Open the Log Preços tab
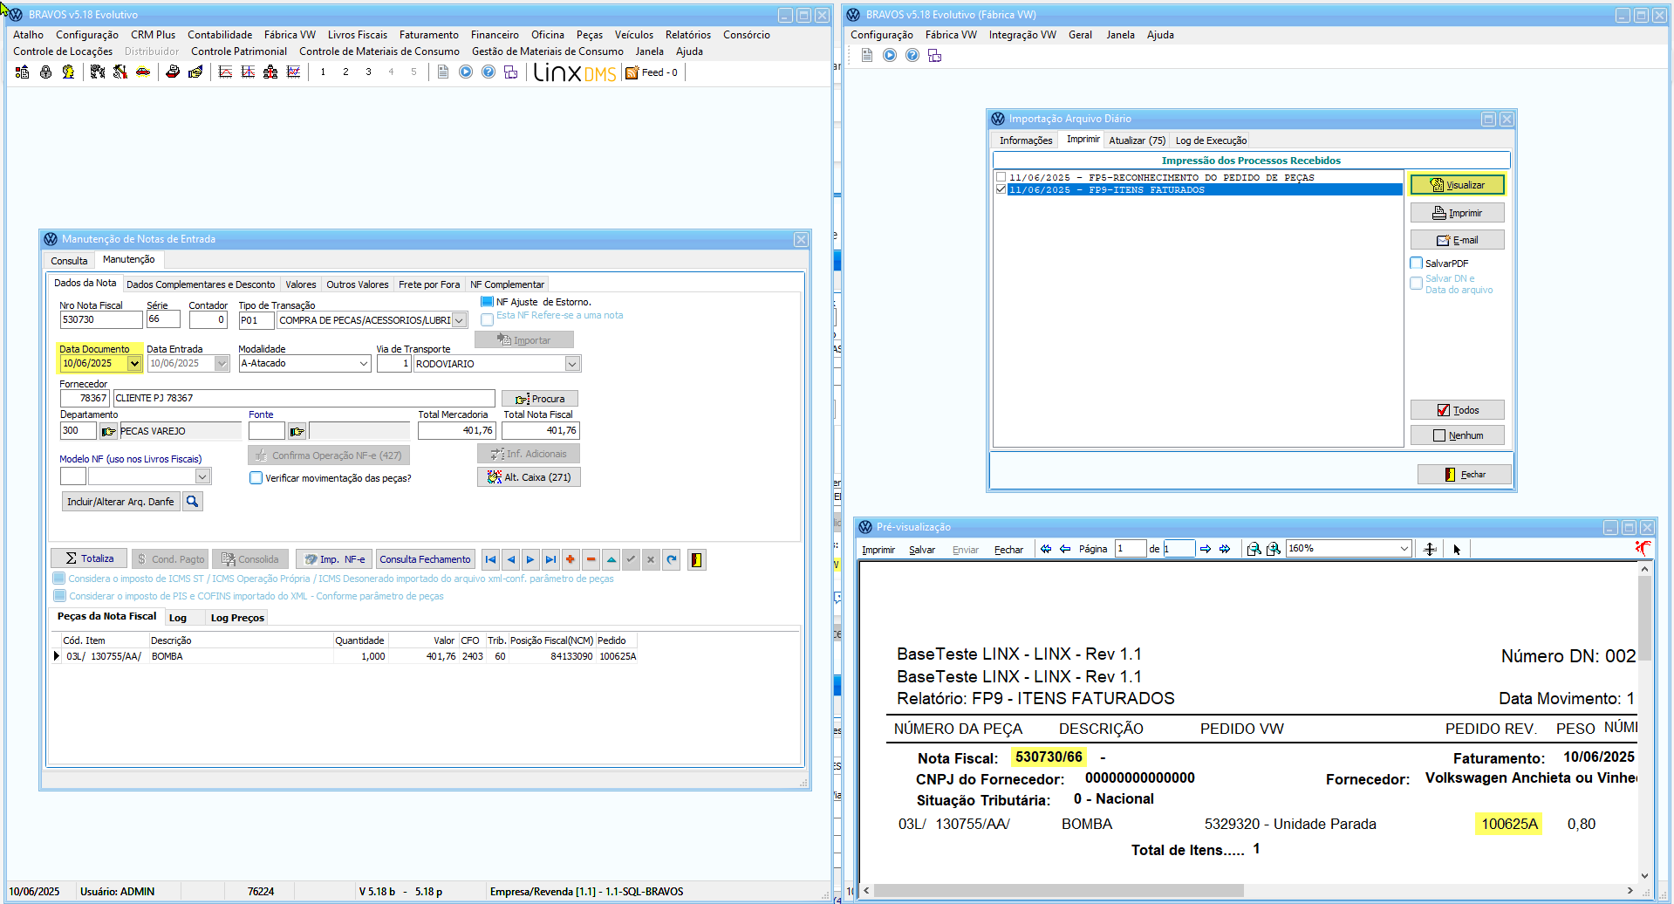 237,618
